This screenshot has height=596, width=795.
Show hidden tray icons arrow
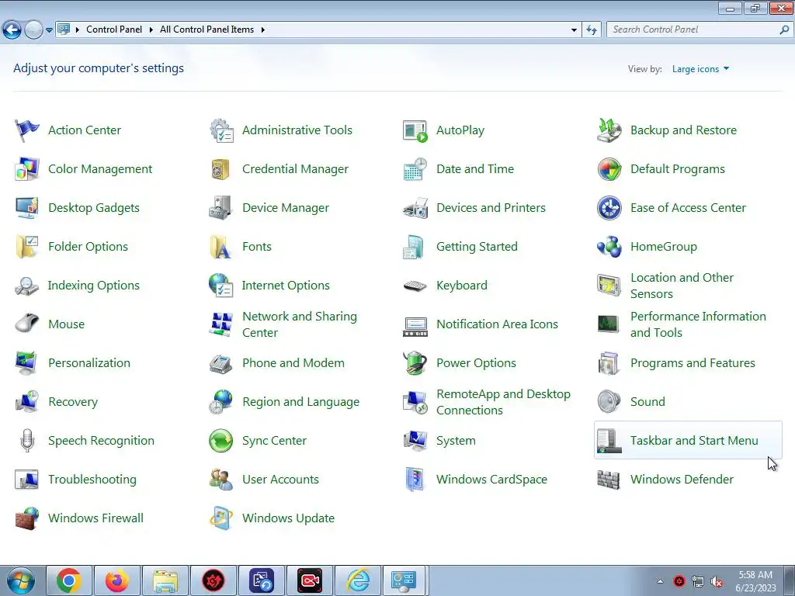[660, 581]
